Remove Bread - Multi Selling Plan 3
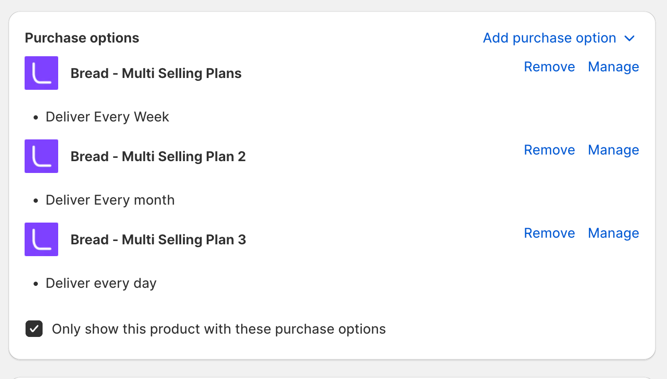Viewport: 667px width, 379px height. pos(549,233)
